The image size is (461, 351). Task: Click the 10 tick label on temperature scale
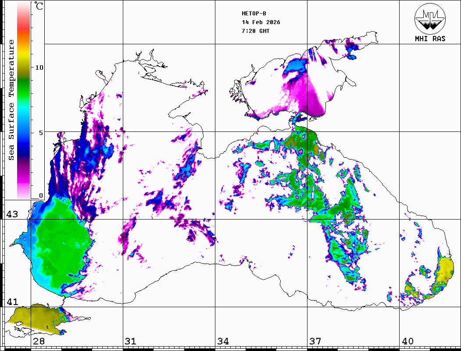pos(39,67)
